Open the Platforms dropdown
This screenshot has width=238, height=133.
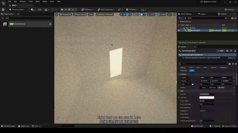pyautogui.click(x=87, y=10)
